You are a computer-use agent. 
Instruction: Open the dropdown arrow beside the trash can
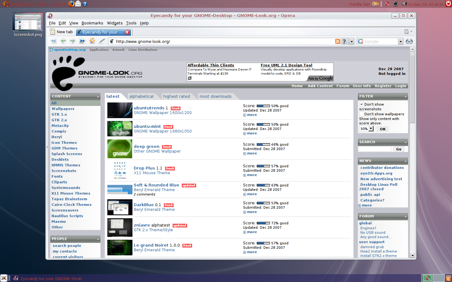[x=411, y=32]
